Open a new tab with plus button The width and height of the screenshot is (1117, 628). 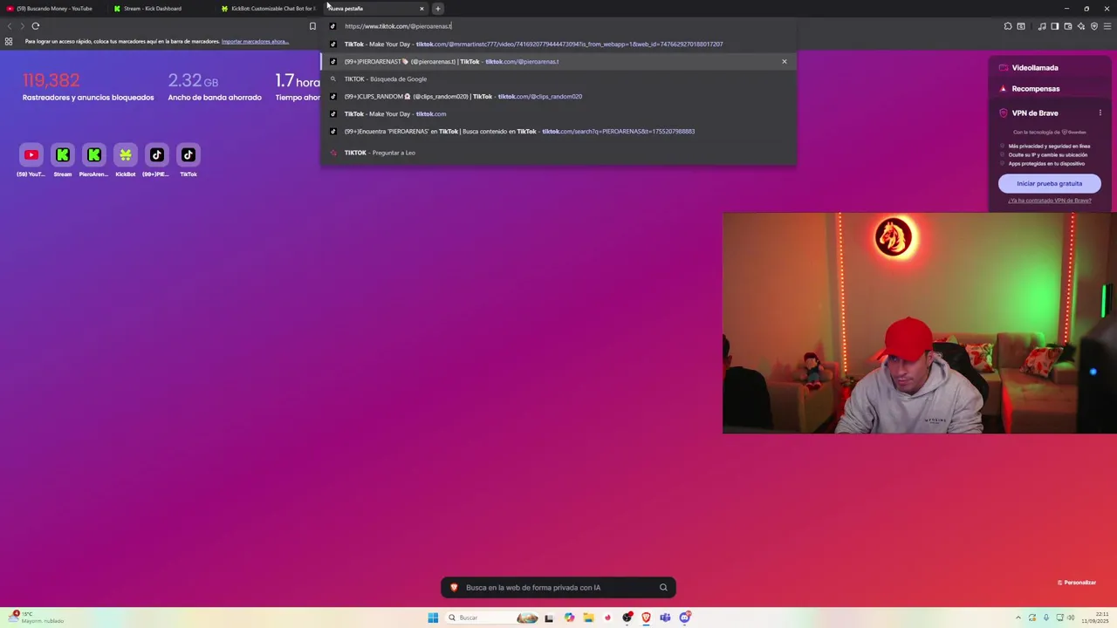[x=438, y=9]
